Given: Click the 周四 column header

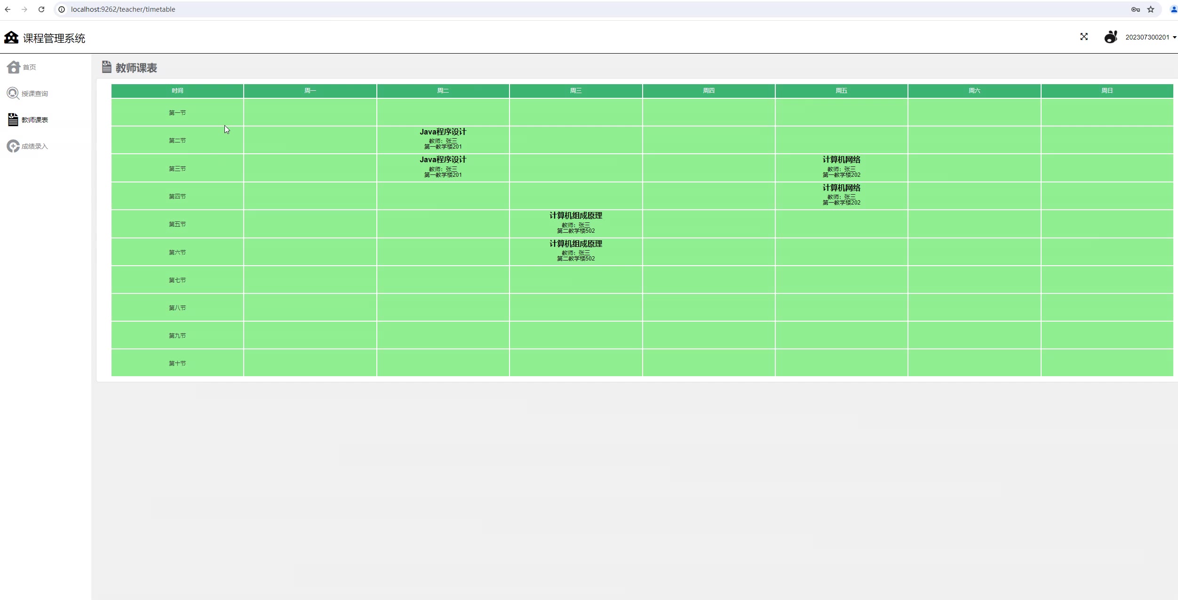Looking at the screenshot, I should (x=708, y=91).
